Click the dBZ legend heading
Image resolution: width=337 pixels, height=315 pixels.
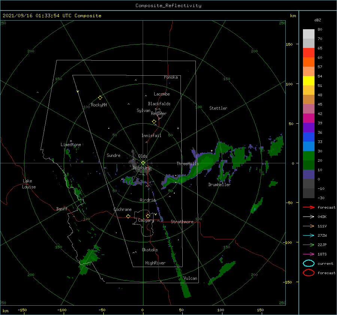(x=318, y=20)
